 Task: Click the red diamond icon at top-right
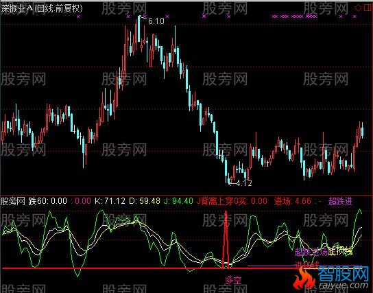pos(358,8)
